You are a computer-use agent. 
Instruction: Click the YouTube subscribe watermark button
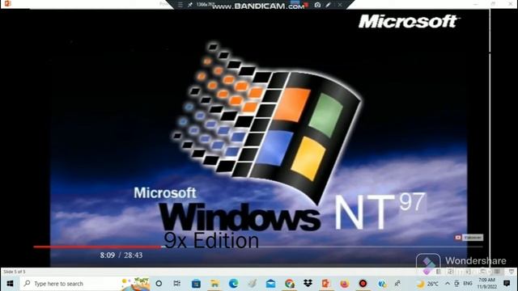(469, 238)
